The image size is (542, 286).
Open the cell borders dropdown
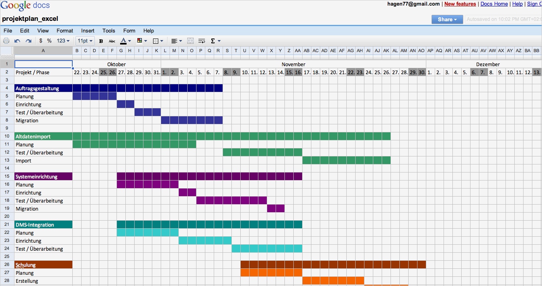click(157, 41)
